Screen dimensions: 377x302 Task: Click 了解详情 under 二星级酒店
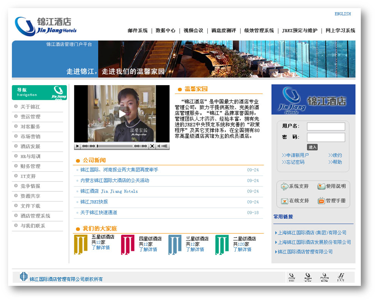coord(242,249)
